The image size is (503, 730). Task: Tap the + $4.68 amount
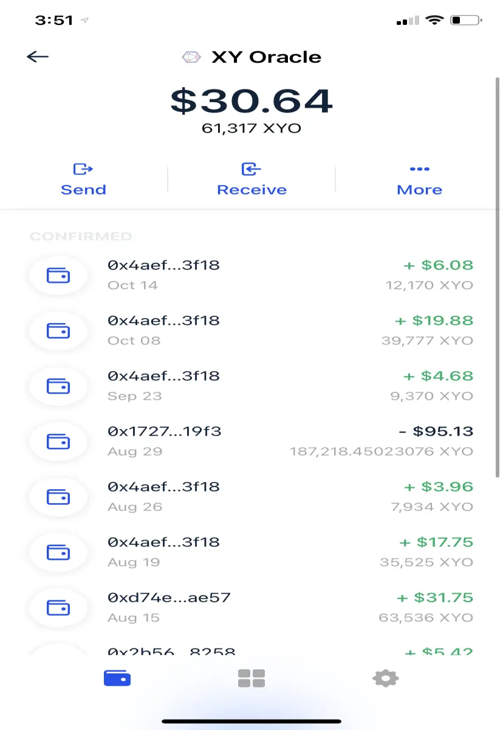(439, 376)
